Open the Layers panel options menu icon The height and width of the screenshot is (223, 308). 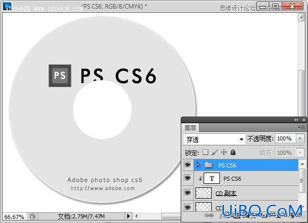(302, 128)
